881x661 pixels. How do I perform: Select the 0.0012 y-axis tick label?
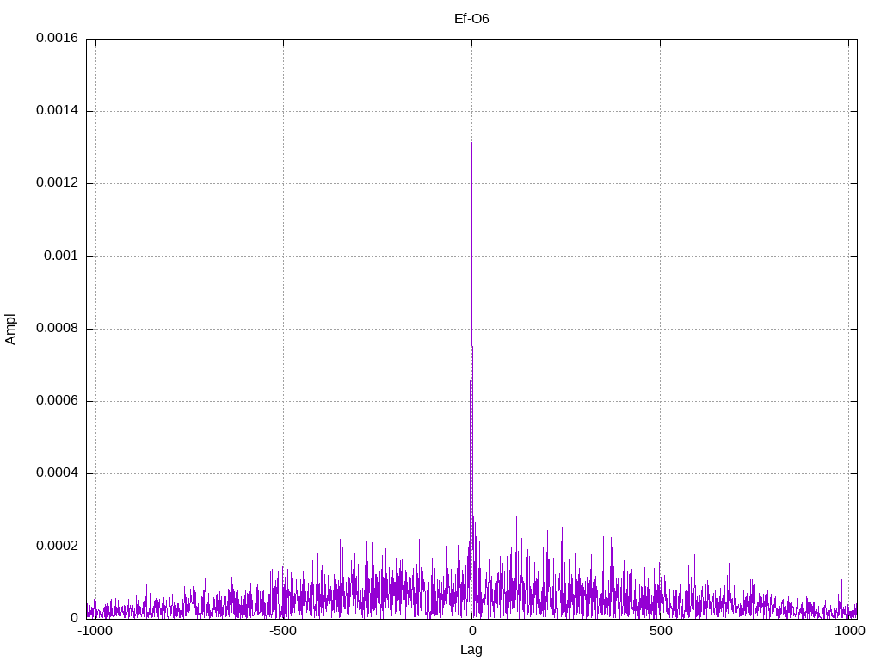click(x=58, y=183)
